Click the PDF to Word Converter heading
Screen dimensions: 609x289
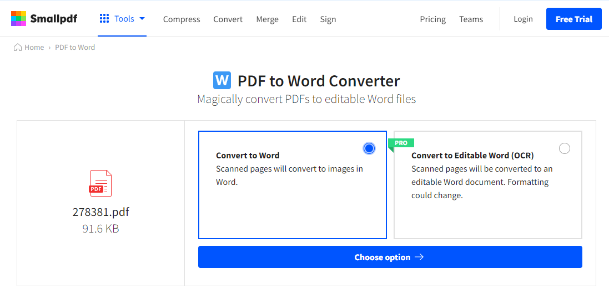pos(319,81)
